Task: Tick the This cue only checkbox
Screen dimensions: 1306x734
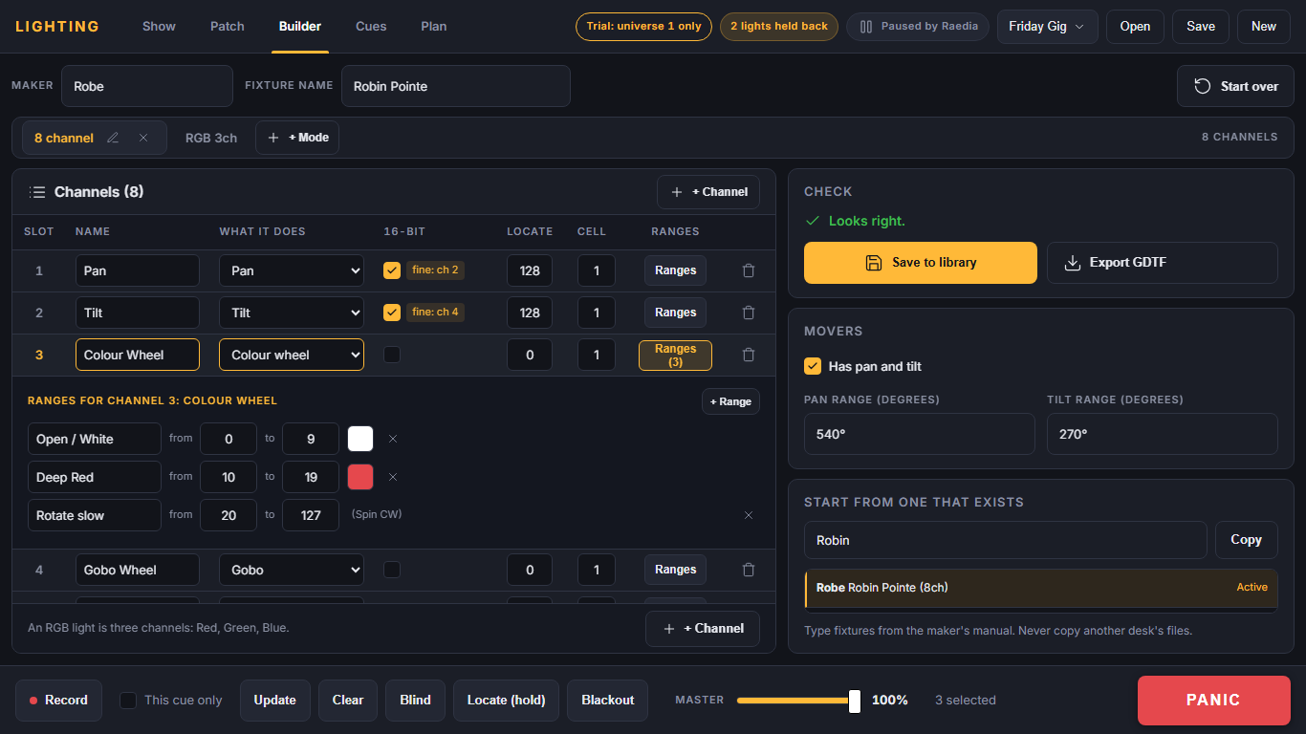Action: coord(128,701)
